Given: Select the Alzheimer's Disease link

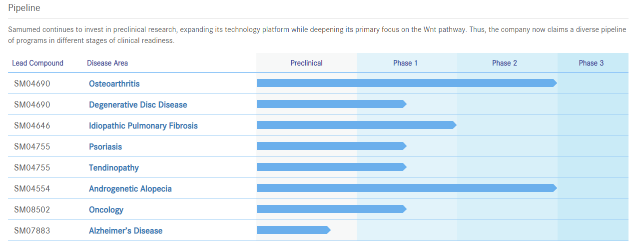Looking at the screenshot, I should pos(126,230).
